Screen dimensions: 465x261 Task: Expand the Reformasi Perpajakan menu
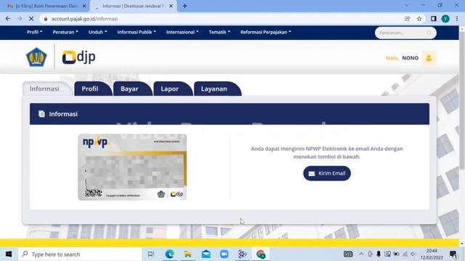coord(265,32)
